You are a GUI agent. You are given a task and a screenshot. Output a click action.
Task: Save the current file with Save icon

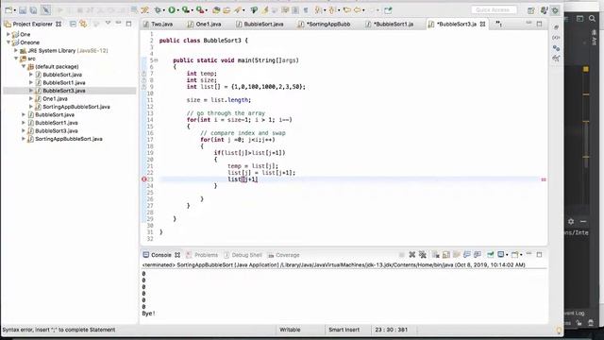[x=23, y=10]
